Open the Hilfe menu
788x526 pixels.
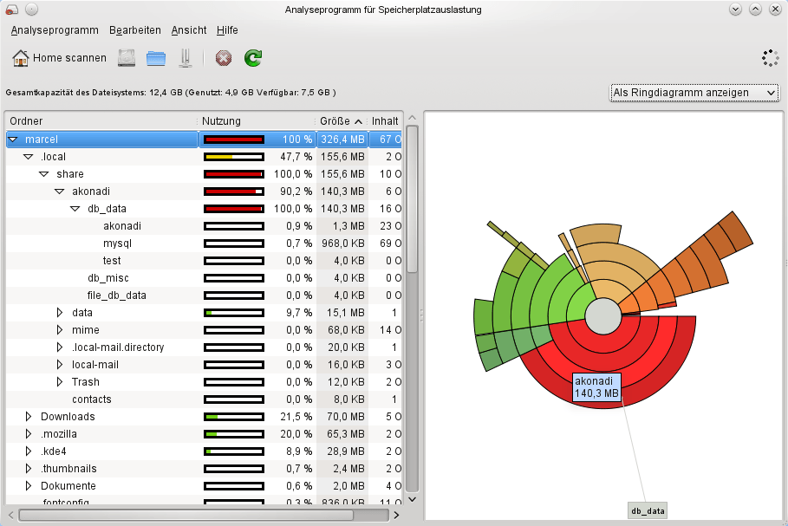pyautogui.click(x=227, y=30)
